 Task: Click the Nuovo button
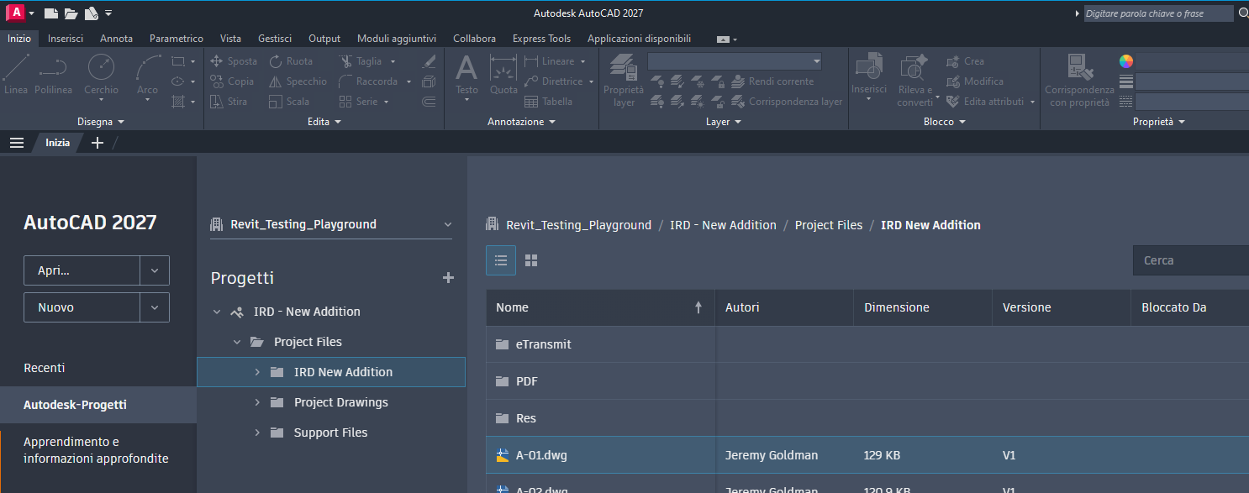coord(82,307)
